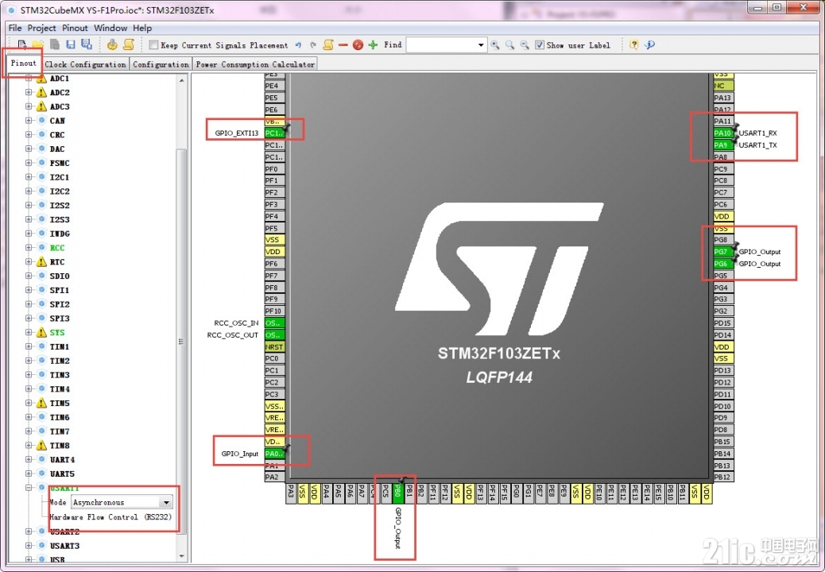Click the Save Project As icon
825x572 pixels.
[x=87, y=45]
